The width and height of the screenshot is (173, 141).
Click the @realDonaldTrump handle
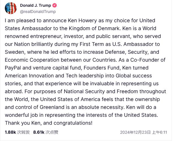38,12
